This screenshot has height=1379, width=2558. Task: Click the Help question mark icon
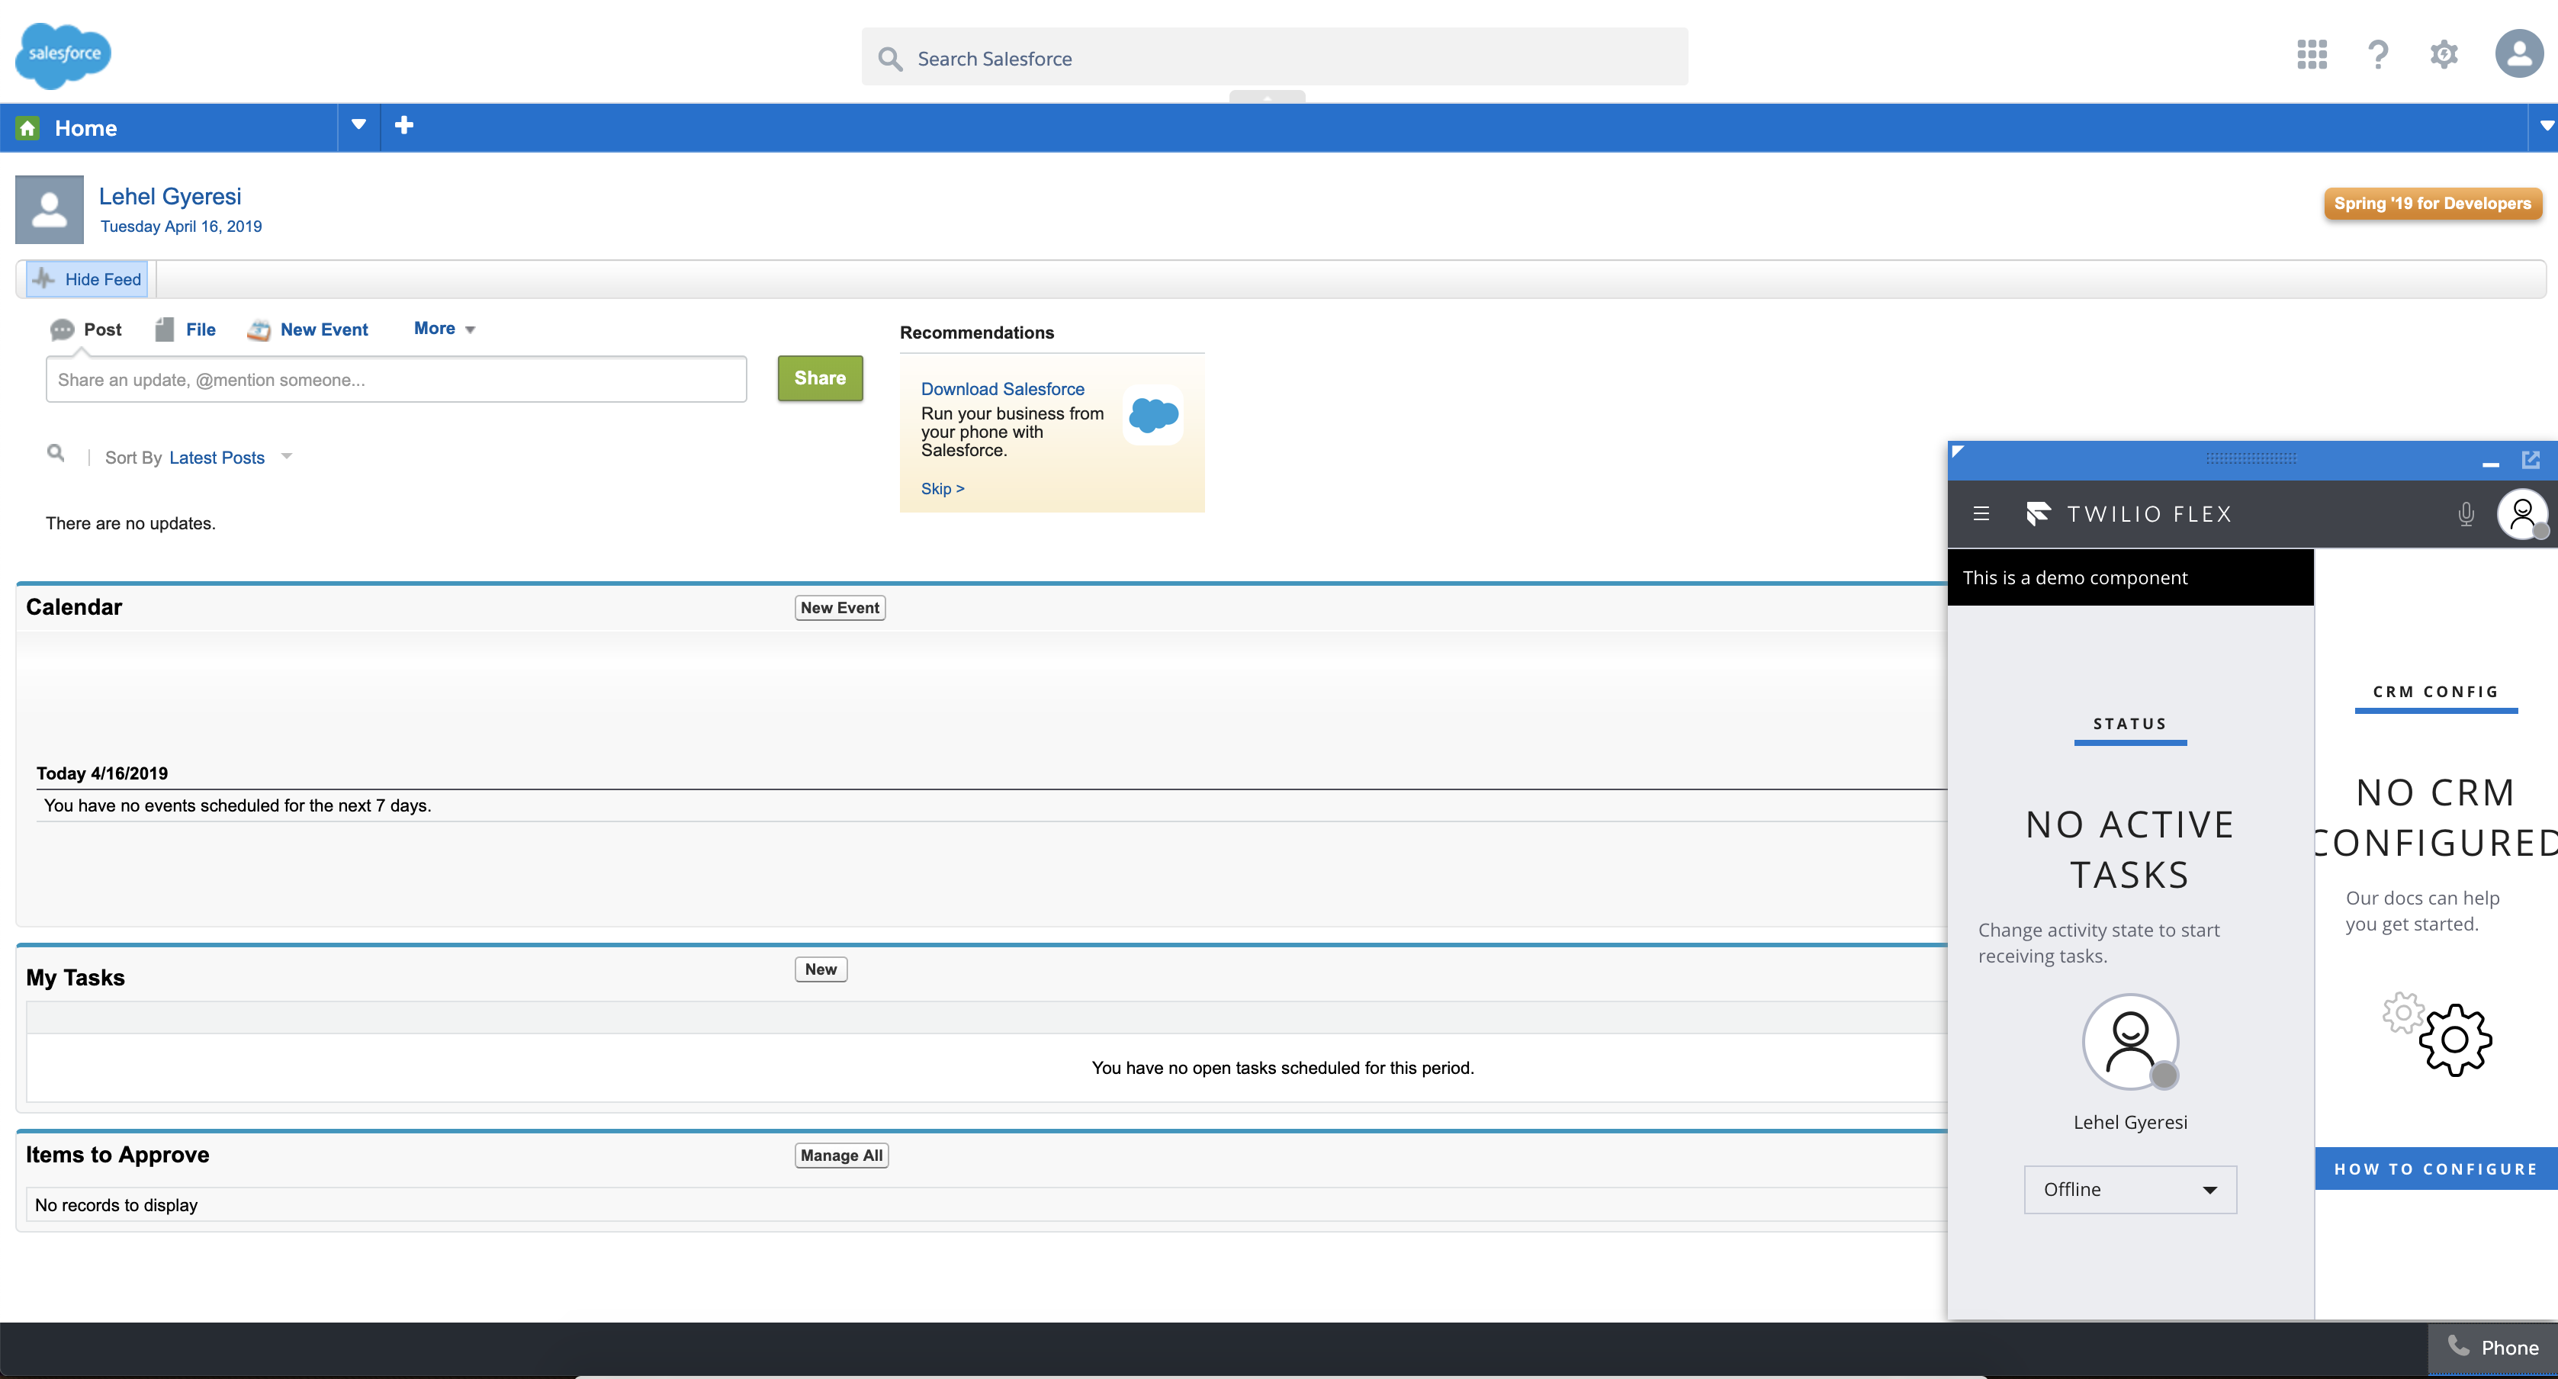(2377, 55)
